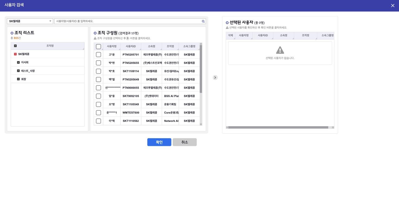Click the user ID cell PTN5205701
Viewport: 399px width, 217px height.
tap(131, 55)
